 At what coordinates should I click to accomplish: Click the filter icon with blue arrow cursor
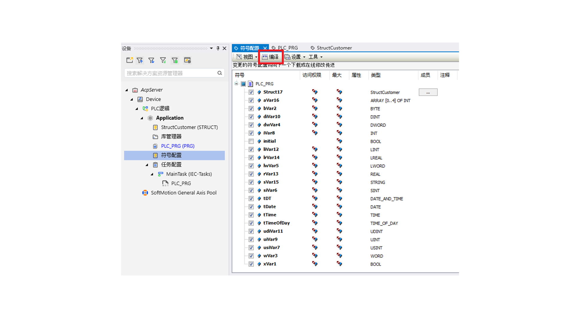140,60
